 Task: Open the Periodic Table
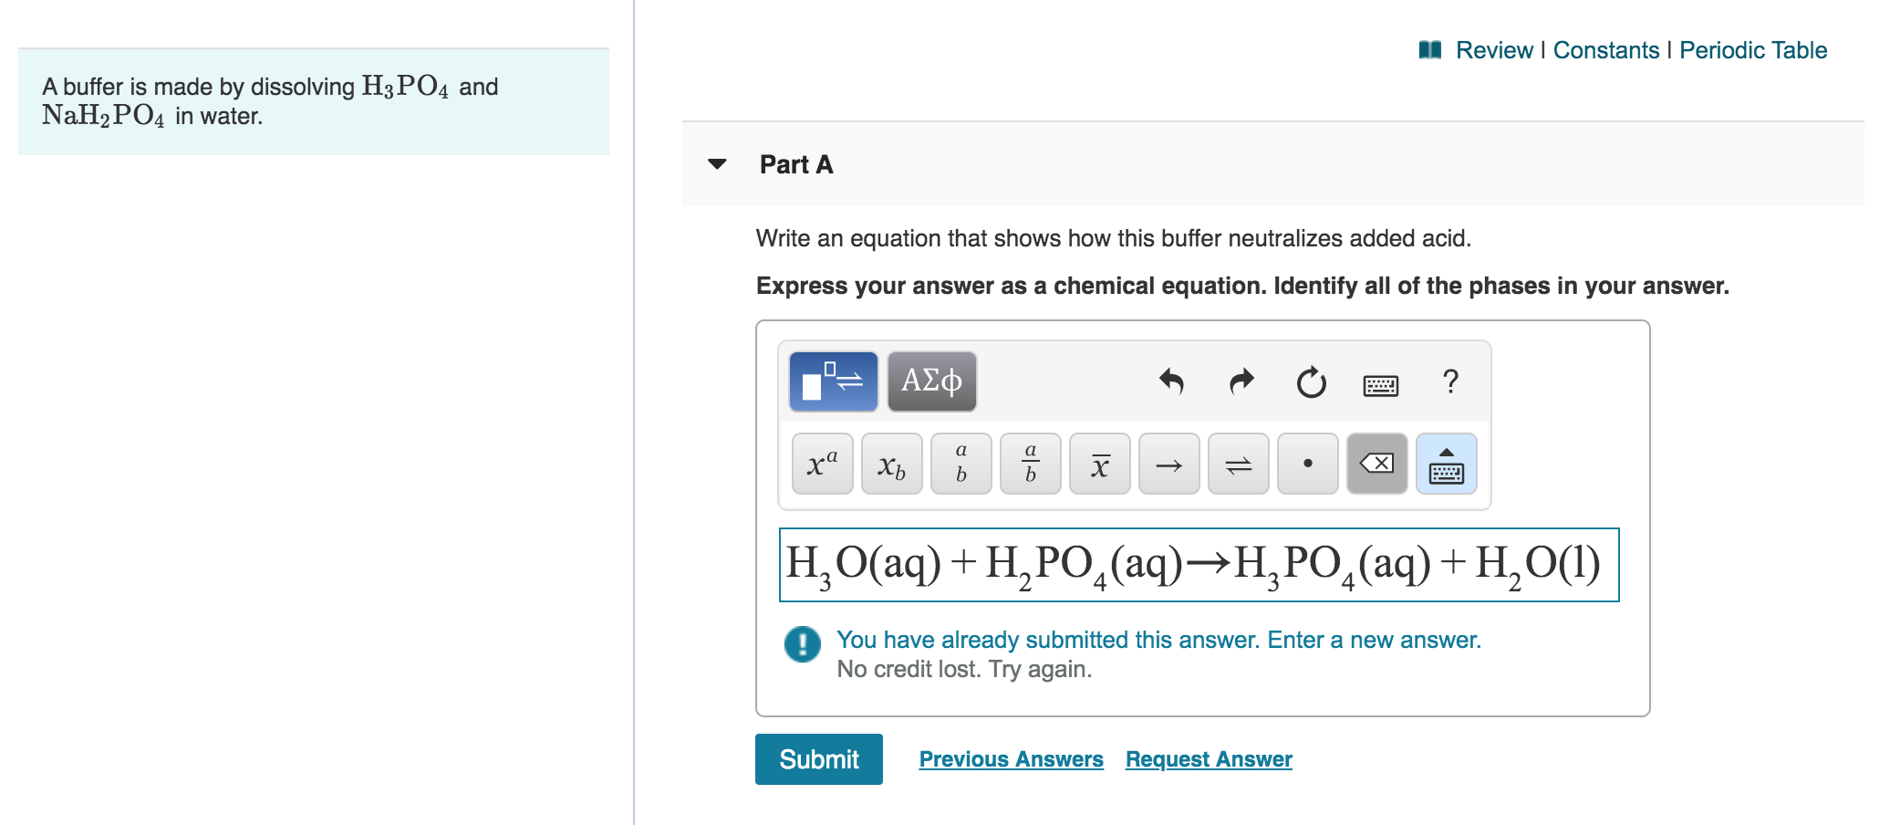(1753, 50)
